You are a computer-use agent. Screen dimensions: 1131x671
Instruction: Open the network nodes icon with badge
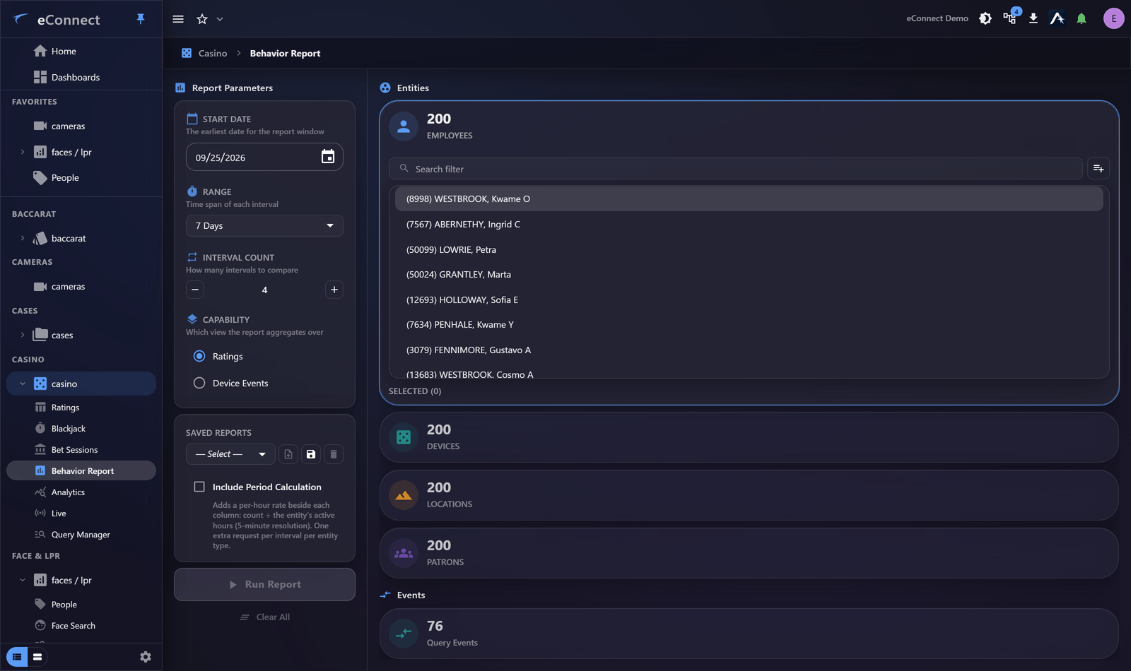click(x=1010, y=18)
